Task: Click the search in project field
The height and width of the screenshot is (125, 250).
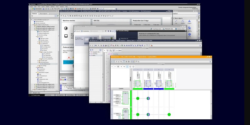Action: pyautogui.click(x=109, y=9)
